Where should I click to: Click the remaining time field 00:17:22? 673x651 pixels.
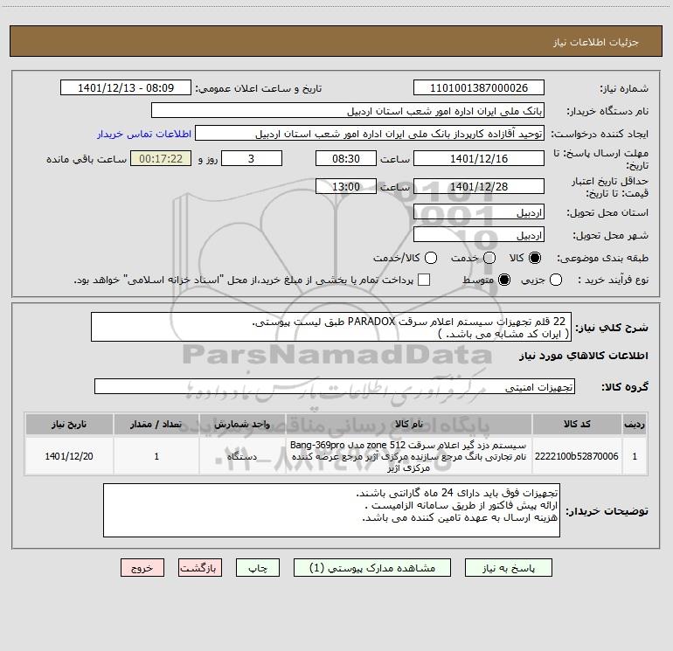(161, 158)
